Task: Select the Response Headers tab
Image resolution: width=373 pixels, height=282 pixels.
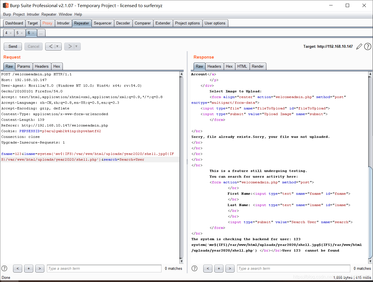Action: pos(214,66)
